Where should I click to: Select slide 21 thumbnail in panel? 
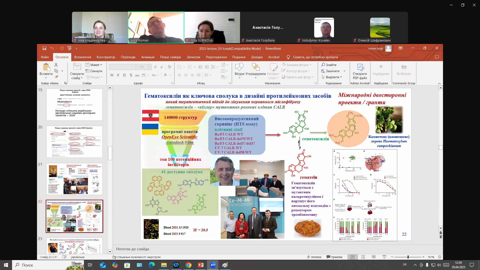pyautogui.click(x=74, y=179)
